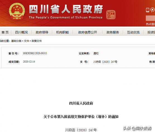Select 川府函〔2020〕247号 in info table
Screen dimensions: 155x134
(105, 62)
